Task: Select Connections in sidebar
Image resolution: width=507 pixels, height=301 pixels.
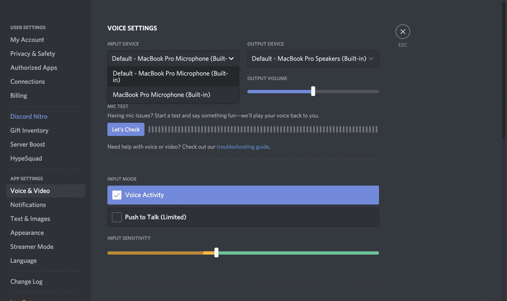Action: pyautogui.click(x=27, y=81)
